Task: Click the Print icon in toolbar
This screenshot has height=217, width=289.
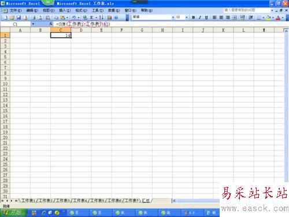Action: (x=34, y=17)
